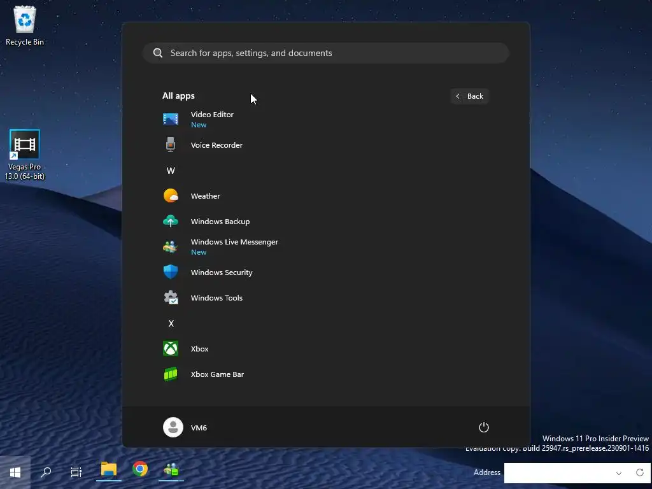Click the Start button on the taskbar
This screenshot has width=652, height=489.
tap(15, 472)
